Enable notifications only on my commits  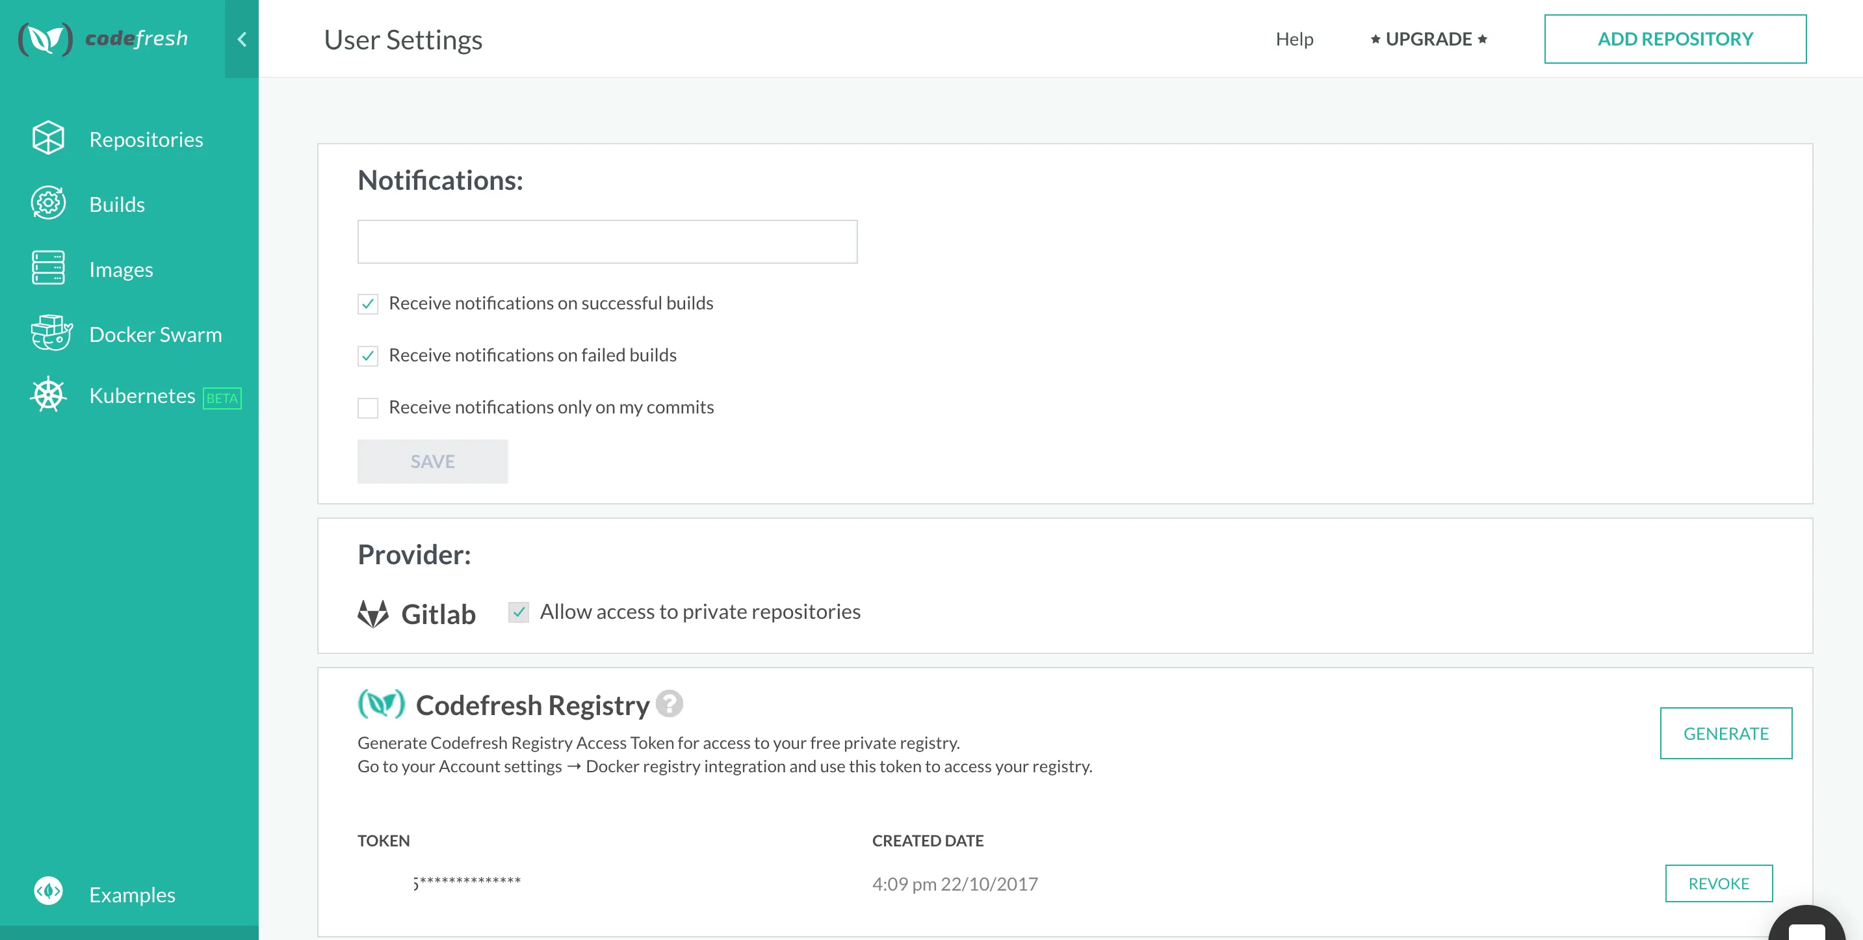coord(367,408)
